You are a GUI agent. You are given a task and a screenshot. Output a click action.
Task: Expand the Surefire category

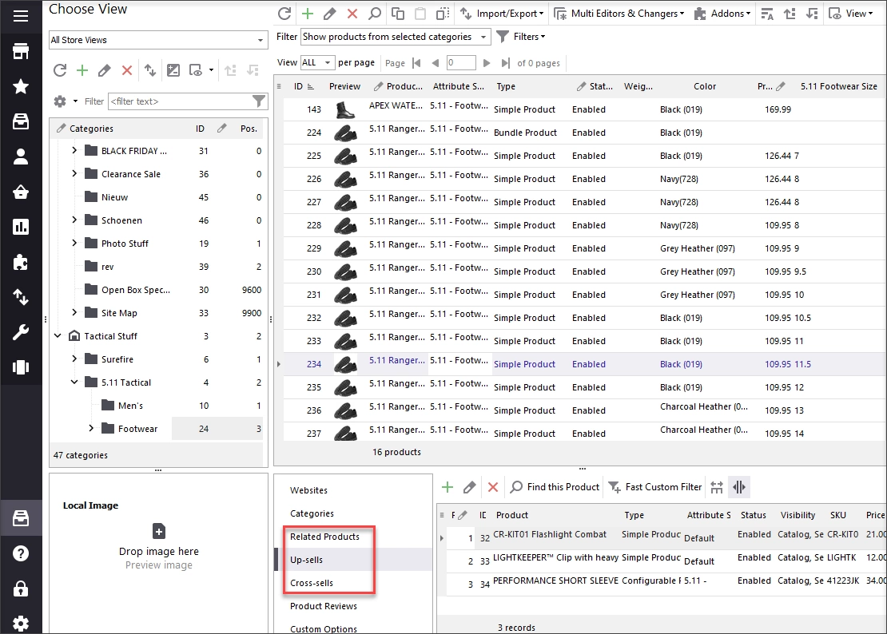74,359
